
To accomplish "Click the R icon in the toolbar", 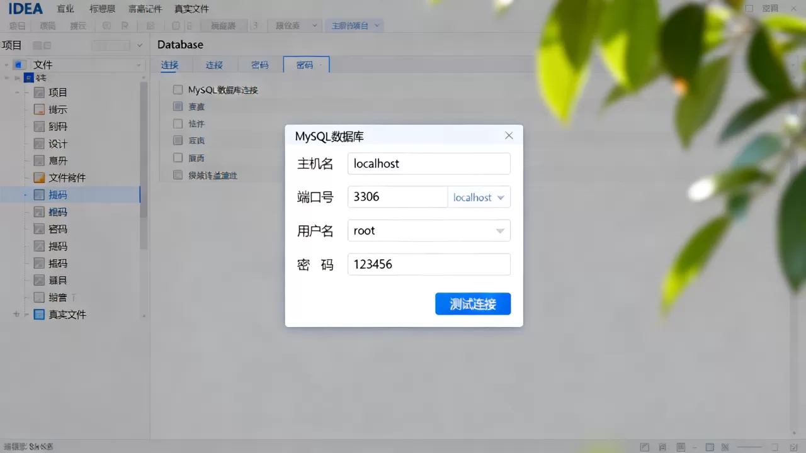I will (x=125, y=26).
